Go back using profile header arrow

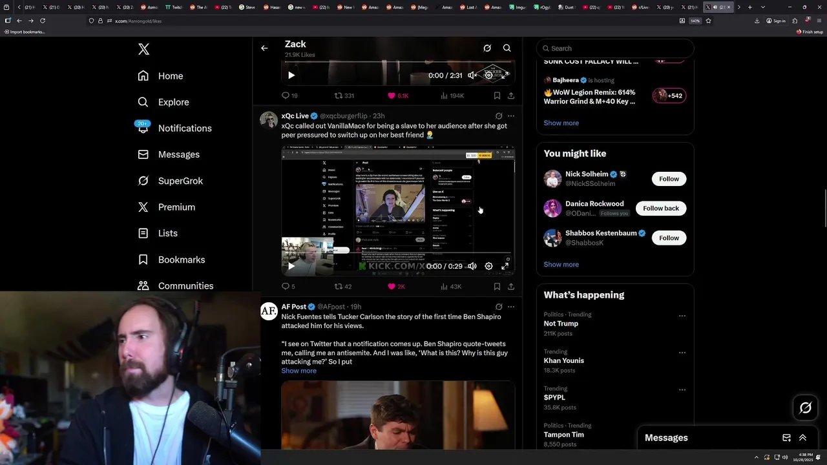(264, 48)
